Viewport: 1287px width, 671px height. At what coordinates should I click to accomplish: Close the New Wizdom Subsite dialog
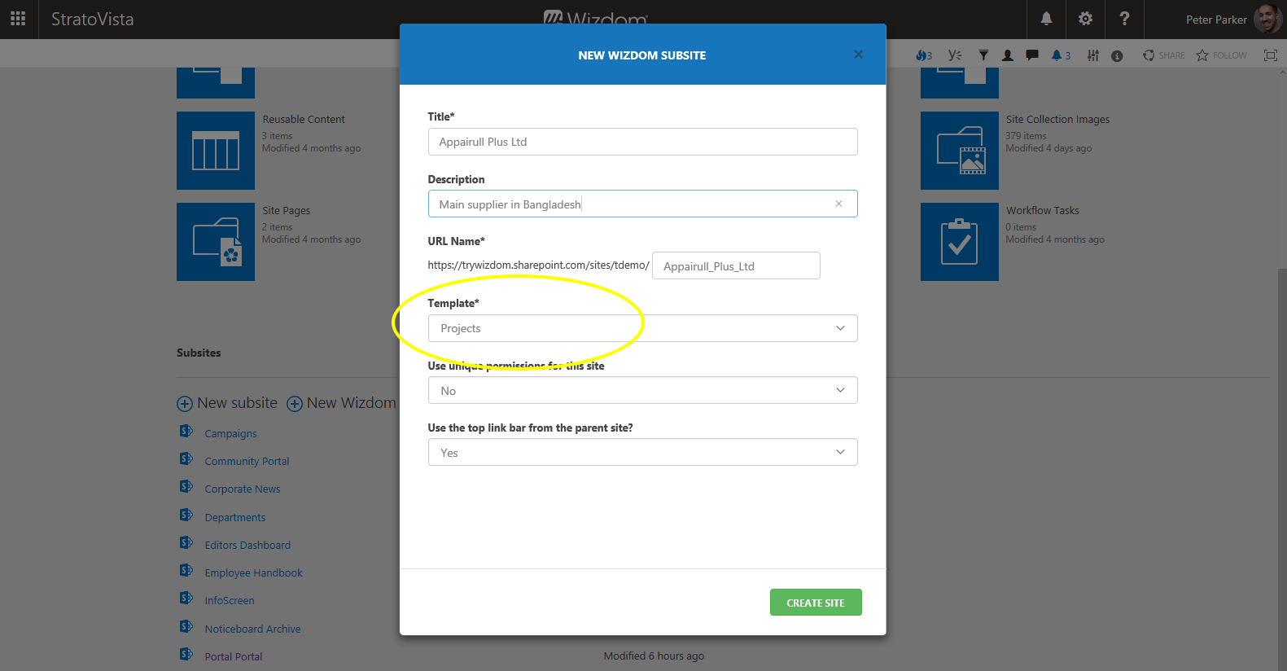858,55
